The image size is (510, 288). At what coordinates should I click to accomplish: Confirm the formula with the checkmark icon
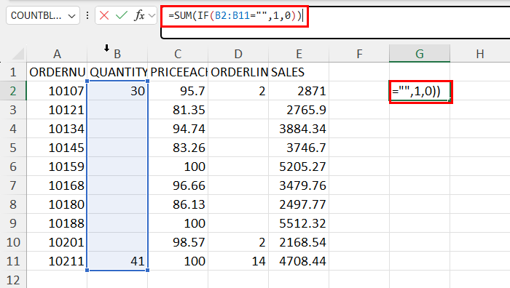pos(122,15)
